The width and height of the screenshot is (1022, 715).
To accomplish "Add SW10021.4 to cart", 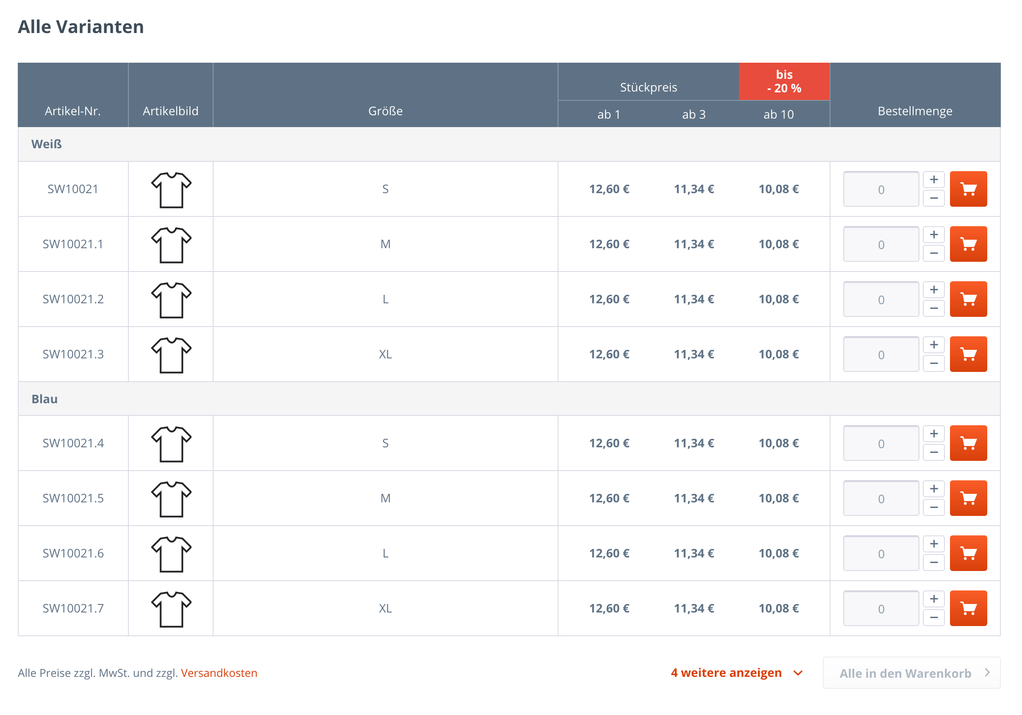I will coord(968,443).
